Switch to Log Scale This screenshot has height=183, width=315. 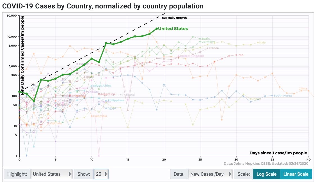(x=266, y=174)
